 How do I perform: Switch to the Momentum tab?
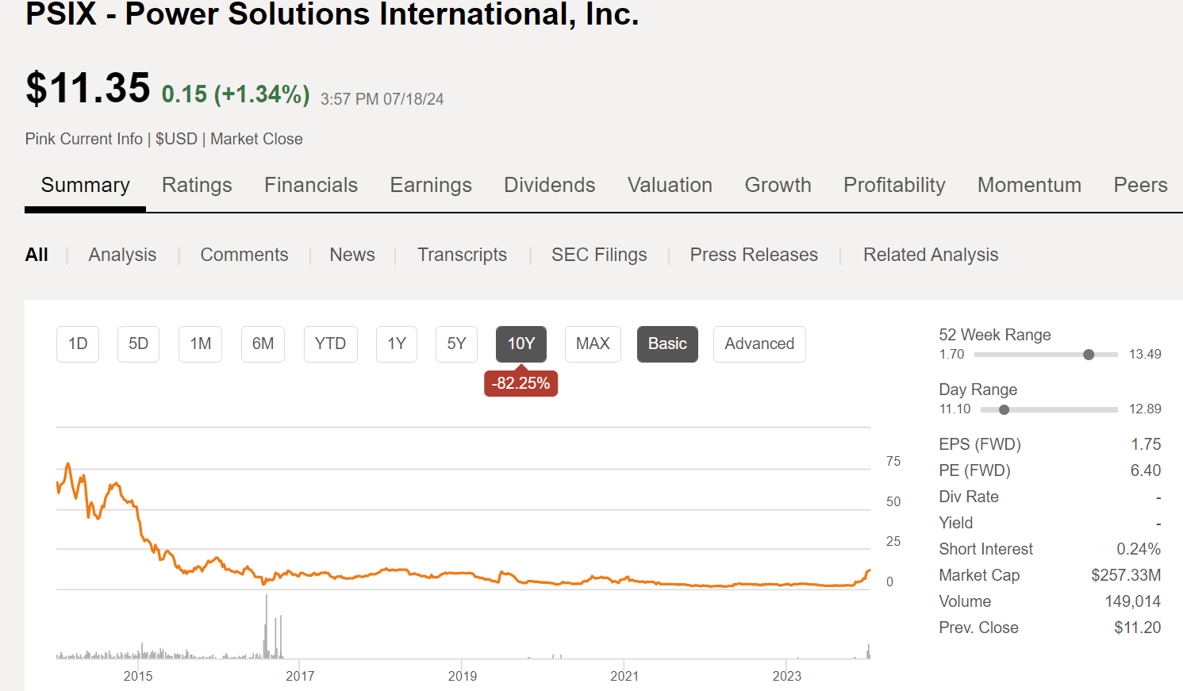pos(1029,185)
